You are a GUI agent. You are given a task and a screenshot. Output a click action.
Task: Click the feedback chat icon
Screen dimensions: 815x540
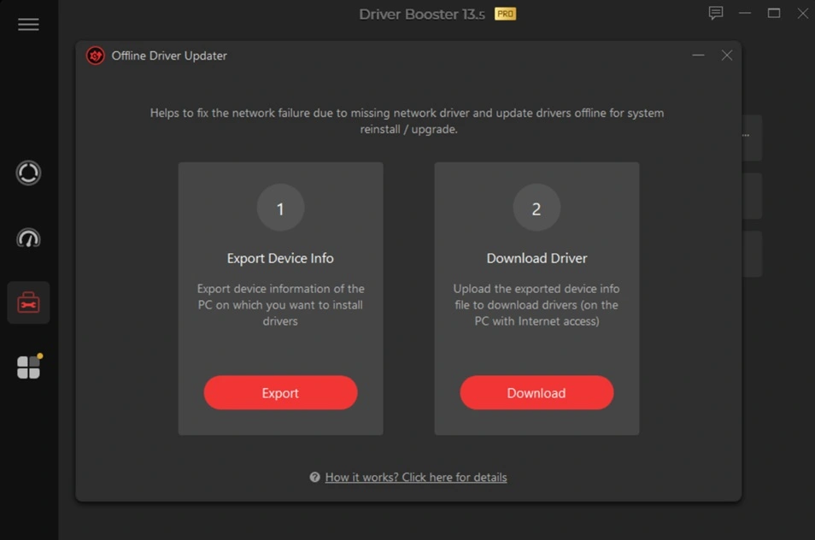(716, 13)
